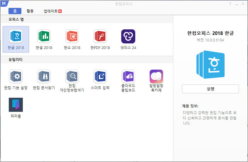Click the large 한글 icon in the detail panel
Viewport: 248px width, 162px height.
pyautogui.click(x=210, y=65)
